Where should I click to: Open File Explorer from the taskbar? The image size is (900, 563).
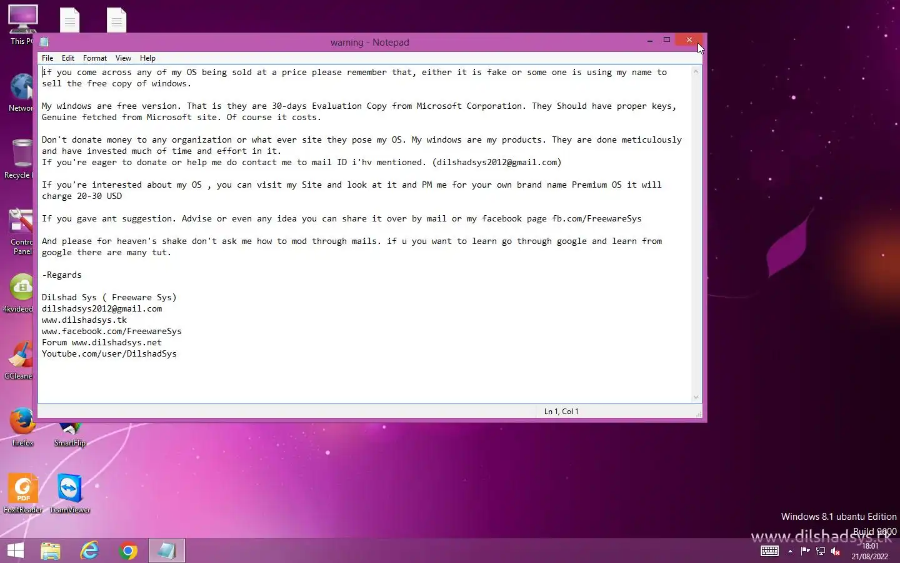[x=51, y=550]
